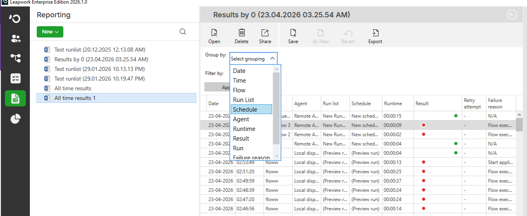Sort by the Agent column header
Screen dimensions: 527x216
point(306,104)
